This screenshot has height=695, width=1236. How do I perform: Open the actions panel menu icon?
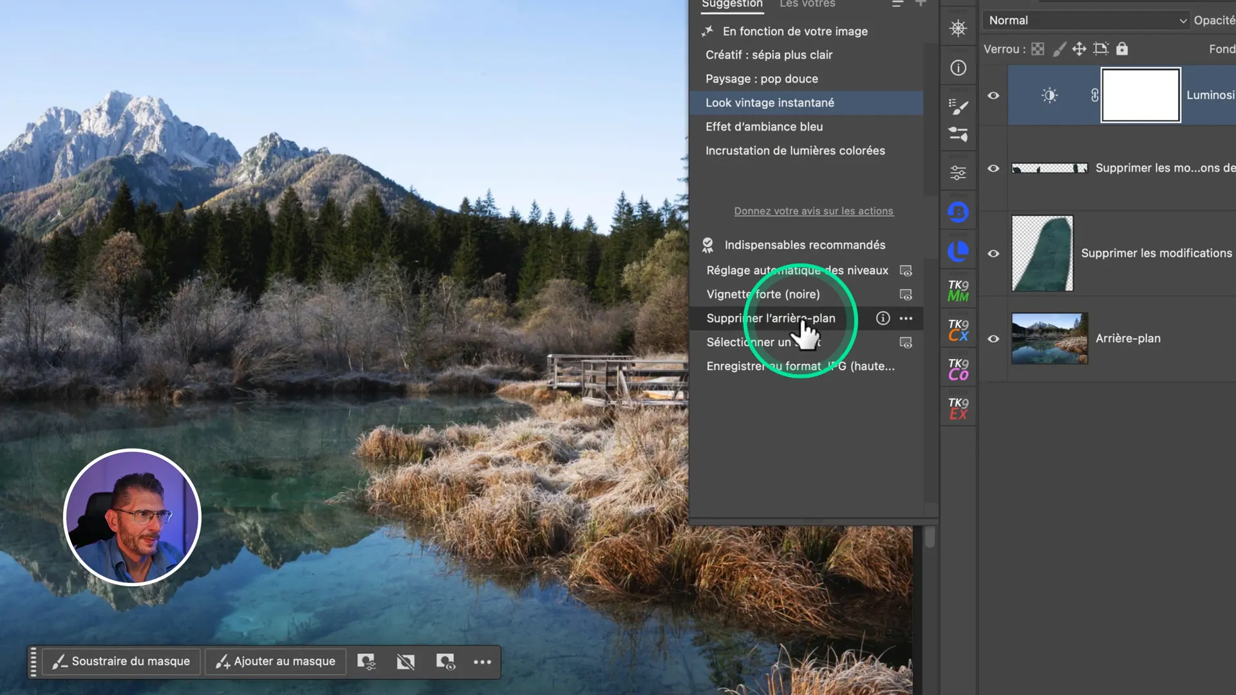pyautogui.click(x=897, y=4)
